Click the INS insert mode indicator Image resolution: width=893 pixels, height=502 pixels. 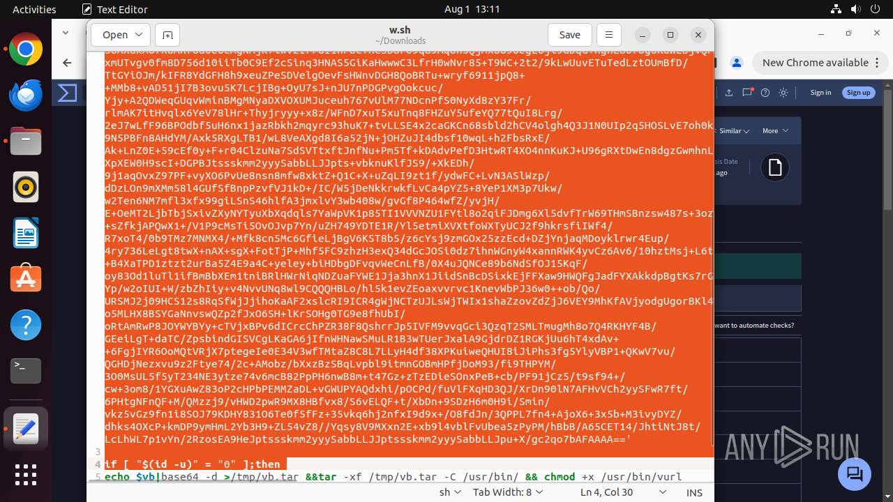694,492
